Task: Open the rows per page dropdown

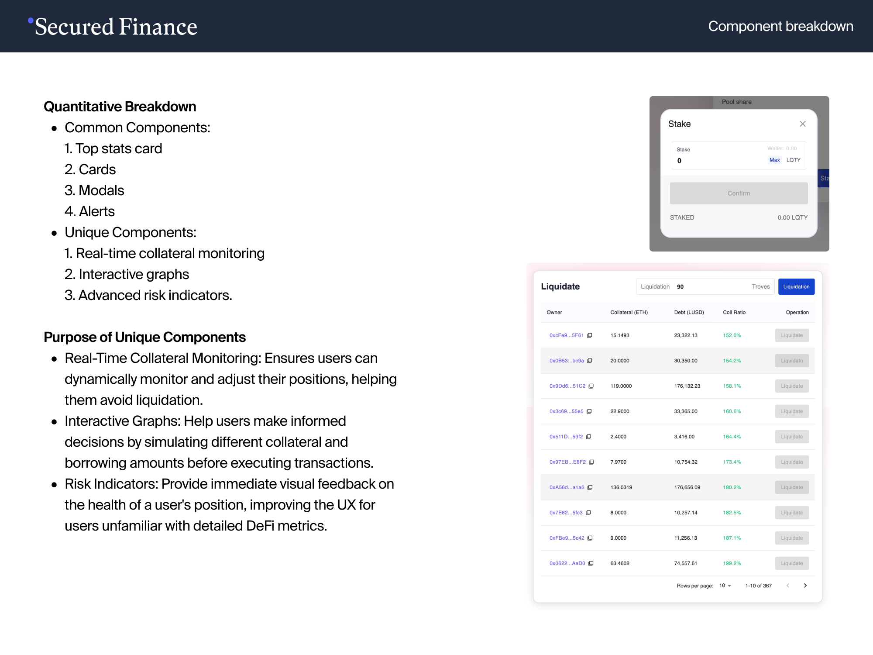Action: pyautogui.click(x=725, y=586)
